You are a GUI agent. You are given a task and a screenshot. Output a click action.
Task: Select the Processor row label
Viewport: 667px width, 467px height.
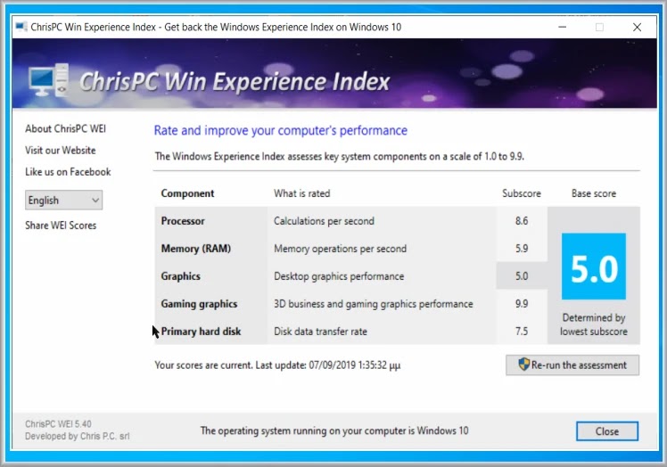click(x=183, y=221)
